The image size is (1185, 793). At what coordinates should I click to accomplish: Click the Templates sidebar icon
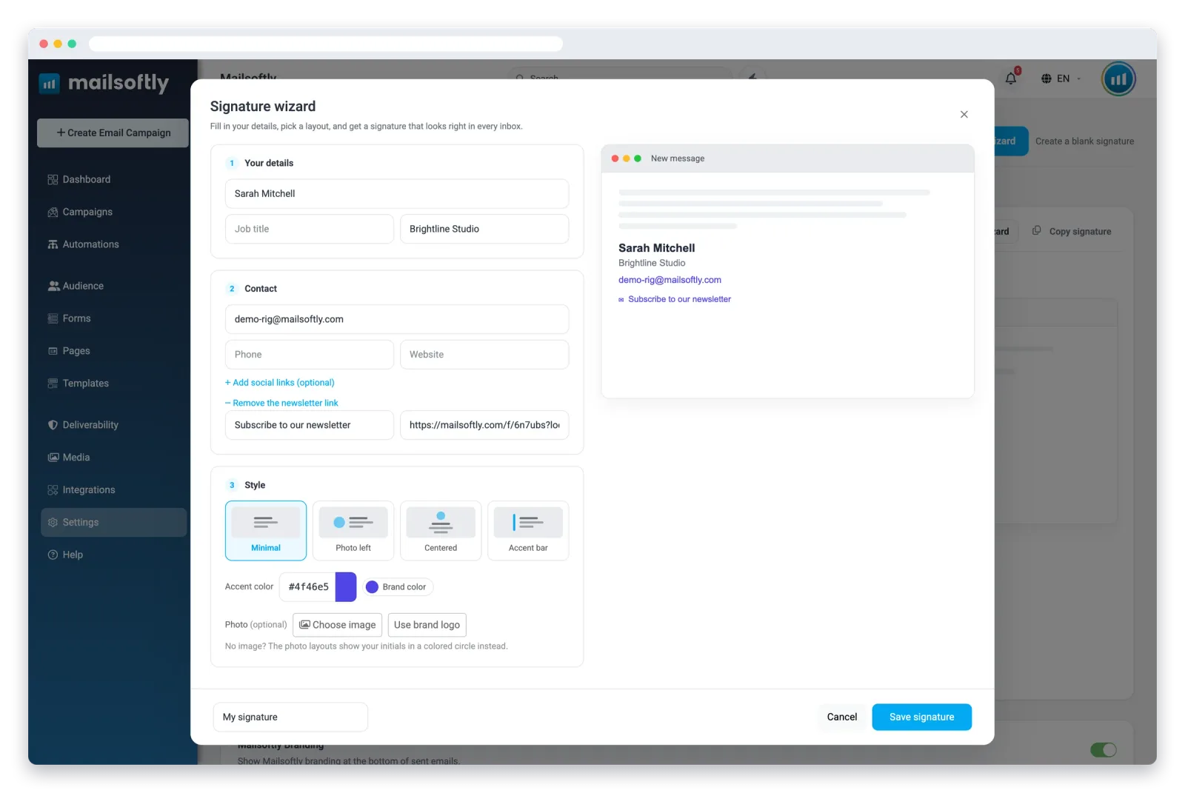pyautogui.click(x=53, y=384)
